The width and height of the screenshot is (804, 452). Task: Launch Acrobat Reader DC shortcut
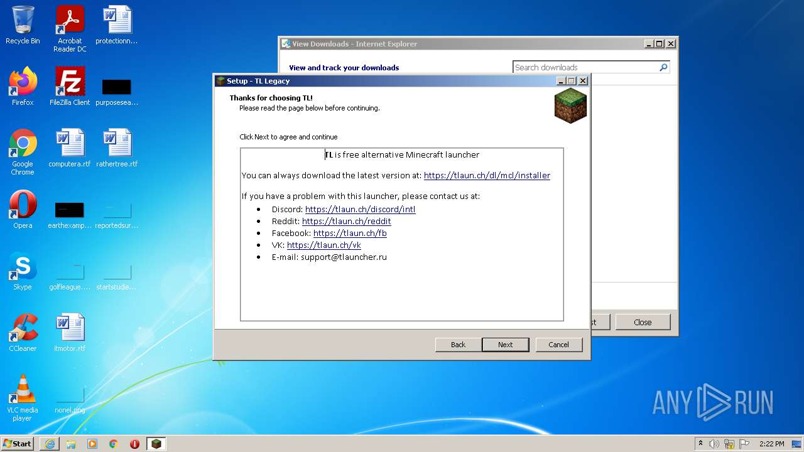click(x=70, y=29)
